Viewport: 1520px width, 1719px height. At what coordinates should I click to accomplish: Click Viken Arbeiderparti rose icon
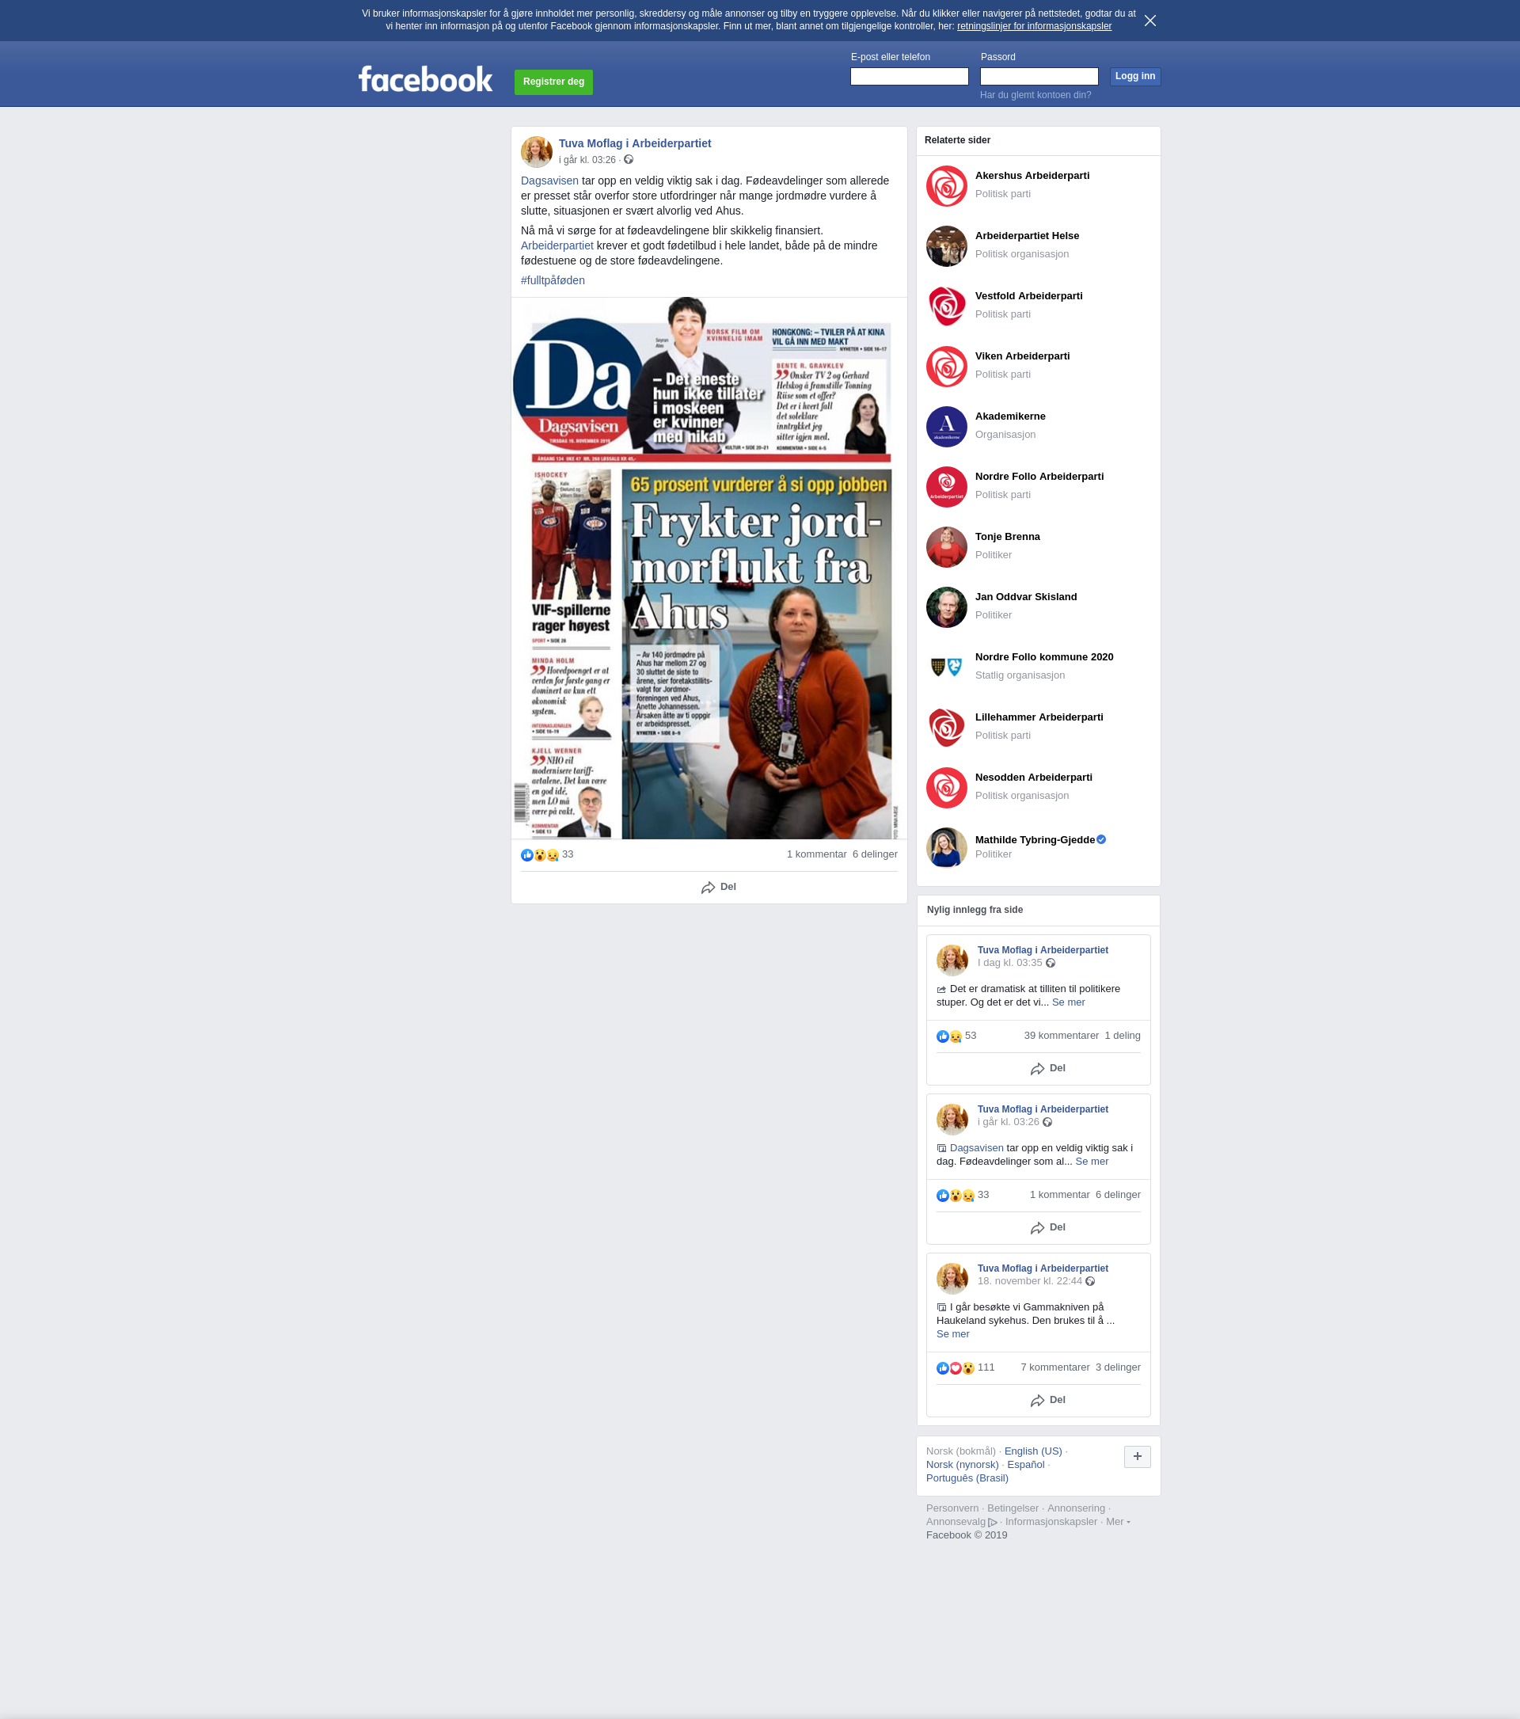pos(946,367)
